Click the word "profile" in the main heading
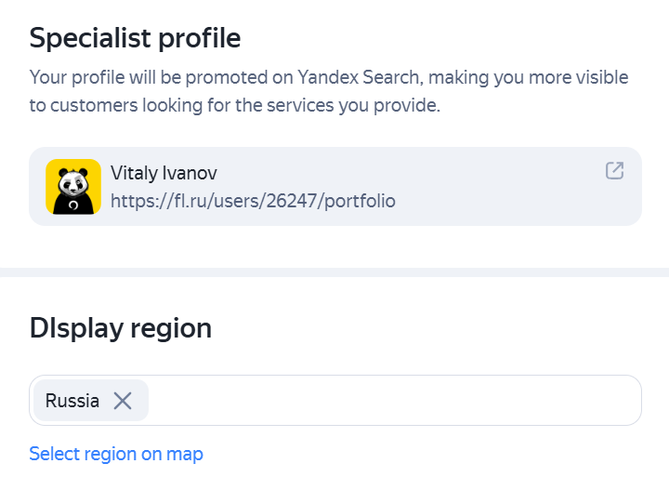Image resolution: width=669 pixels, height=490 pixels. pyautogui.click(x=199, y=39)
